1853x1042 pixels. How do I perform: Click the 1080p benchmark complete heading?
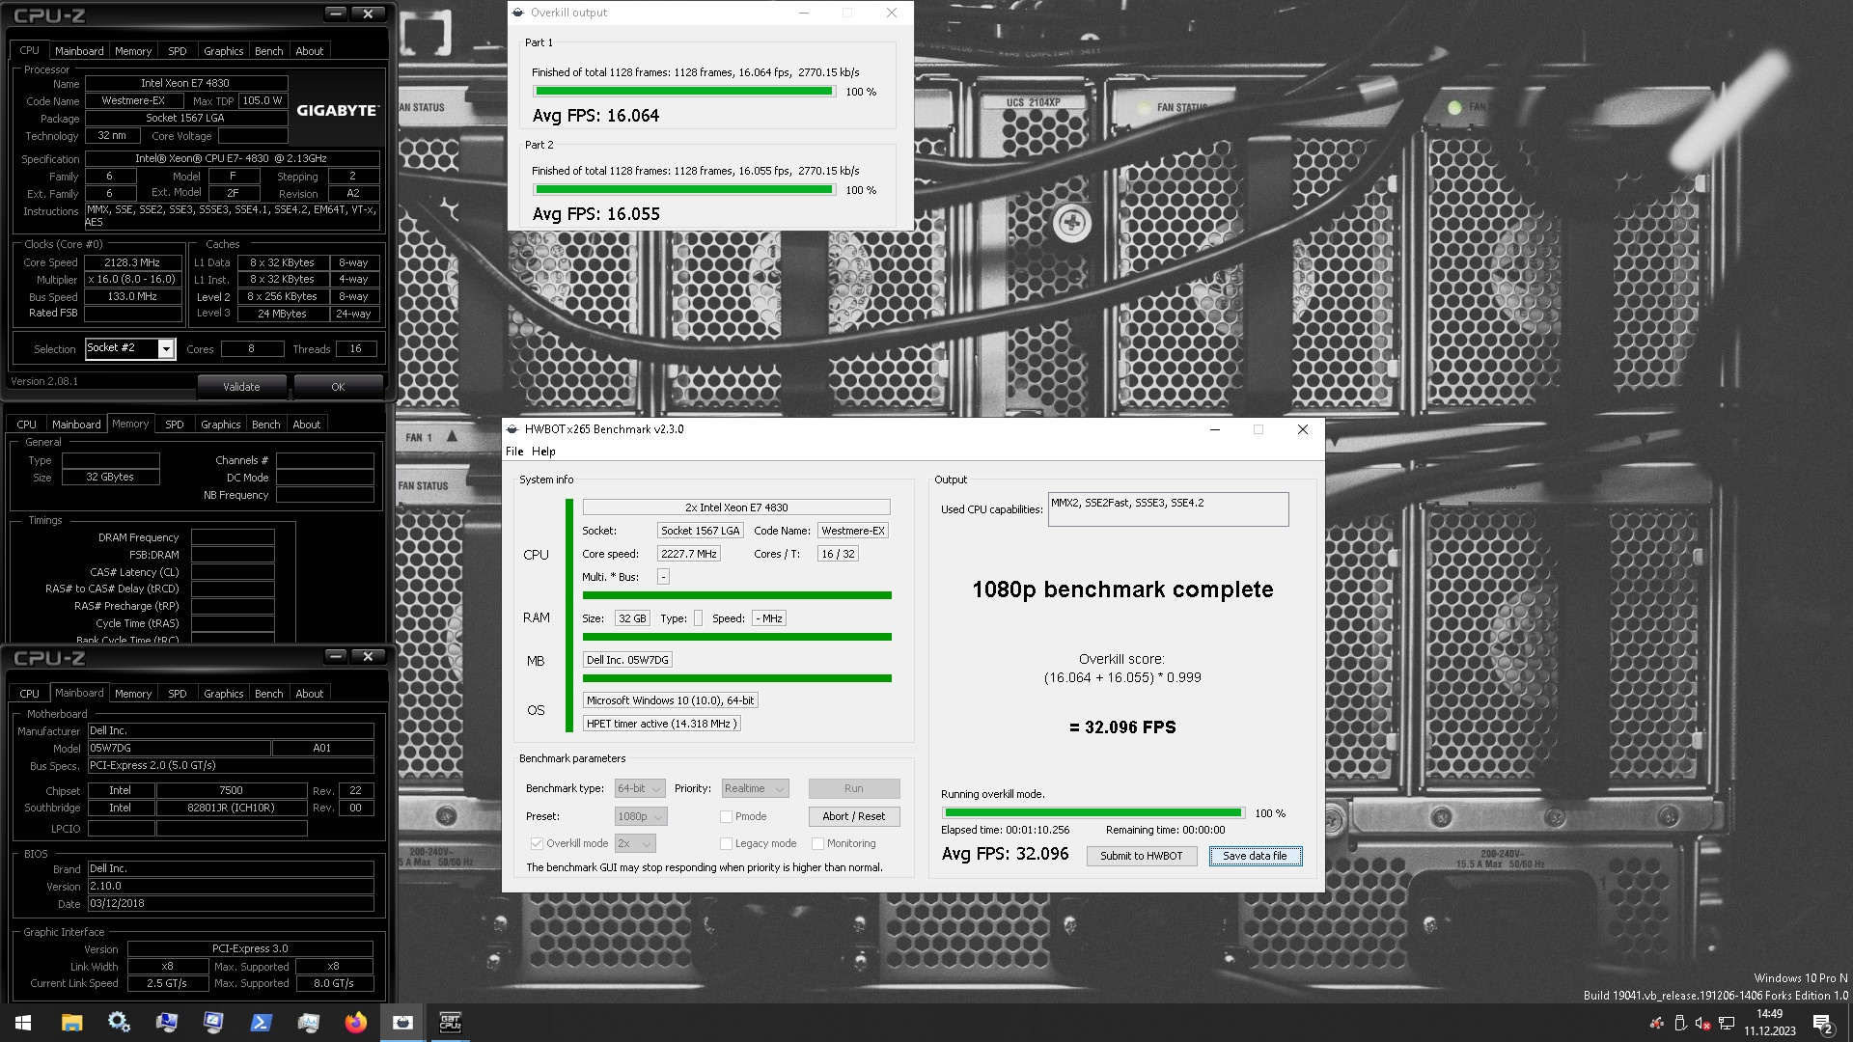coord(1122,590)
